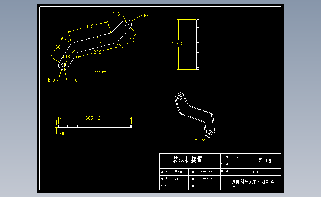Click the scale note beneath the isometric view

tap(200, 140)
